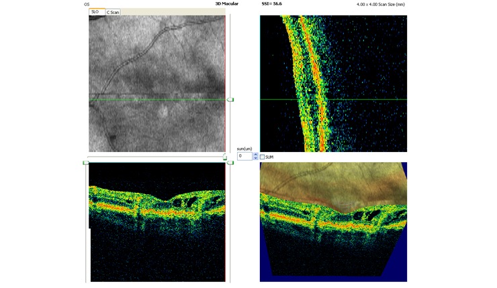Click the vertical slider track above the handle
The height and width of the screenshot is (288, 497).
click(x=230, y=54)
